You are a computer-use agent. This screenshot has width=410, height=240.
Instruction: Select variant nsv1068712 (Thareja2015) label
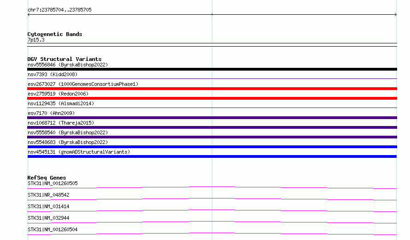[61, 123]
